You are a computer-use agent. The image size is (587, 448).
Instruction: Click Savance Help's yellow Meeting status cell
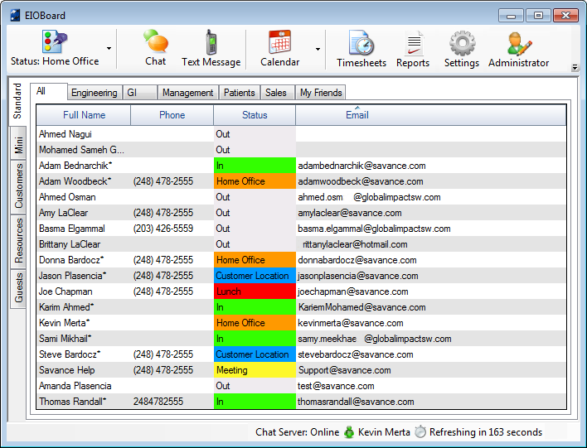[x=254, y=370]
